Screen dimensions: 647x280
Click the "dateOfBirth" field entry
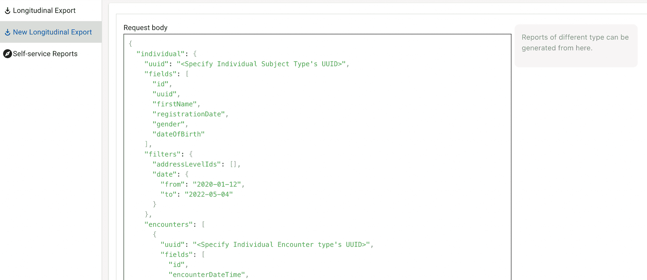[x=179, y=134]
